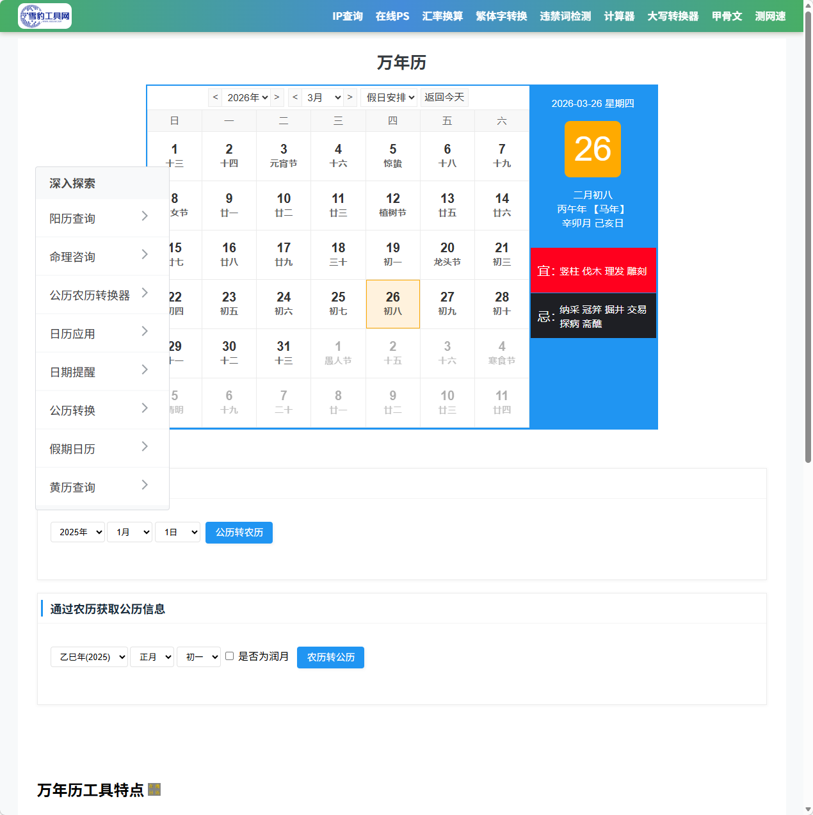Viewport: 813px width, 815px height.
Task: Open the 2026年 year dropdown
Action: (246, 97)
